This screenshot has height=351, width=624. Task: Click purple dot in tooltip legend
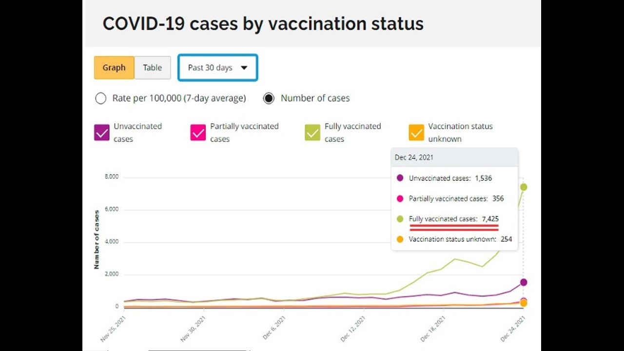click(400, 178)
